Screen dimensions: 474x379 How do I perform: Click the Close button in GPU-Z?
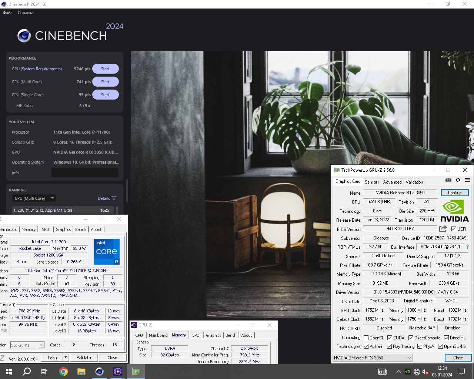(x=458, y=358)
